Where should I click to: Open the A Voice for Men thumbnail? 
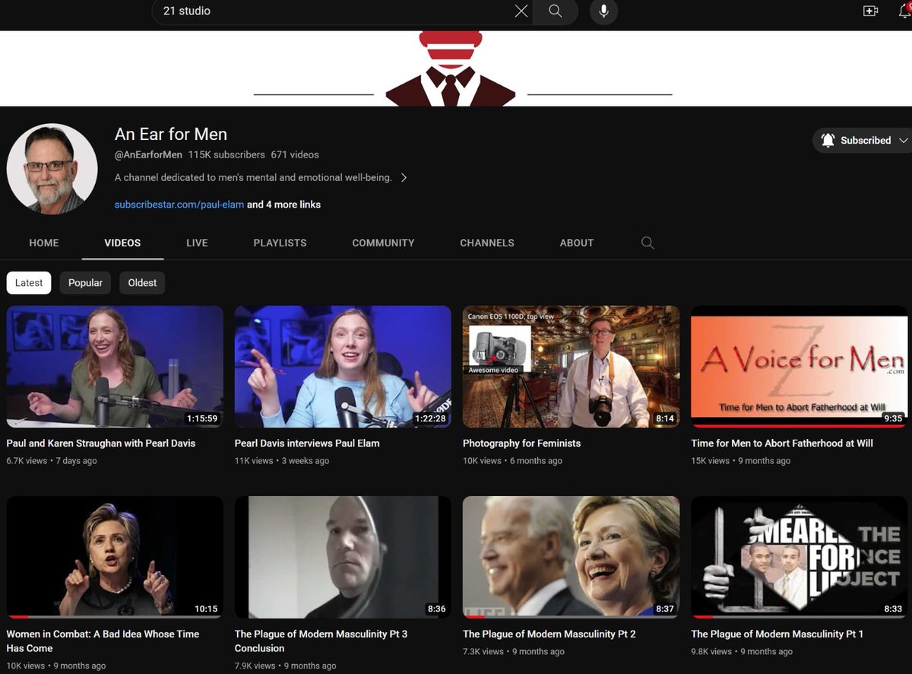pos(799,367)
